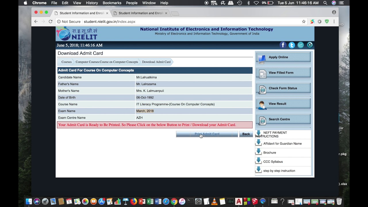Open a new Chrome tab

[x=175, y=14]
